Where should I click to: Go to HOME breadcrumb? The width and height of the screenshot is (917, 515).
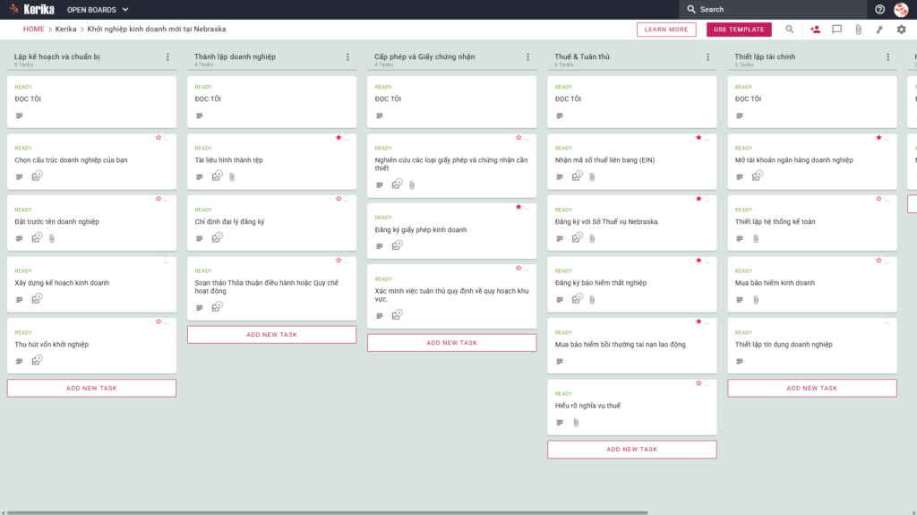click(x=33, y=30)
